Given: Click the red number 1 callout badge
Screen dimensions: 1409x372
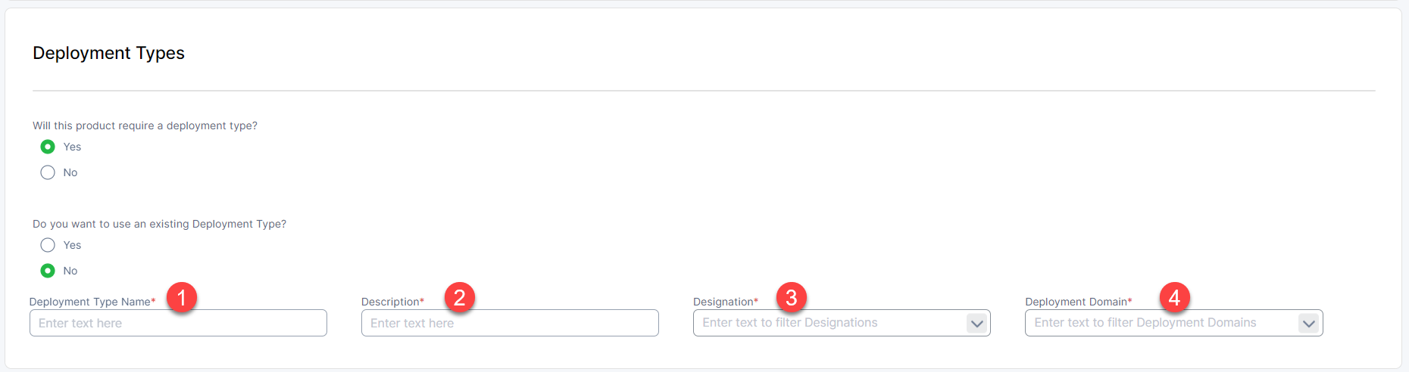Looking at the screenshot, I should (x=182, y=297).
